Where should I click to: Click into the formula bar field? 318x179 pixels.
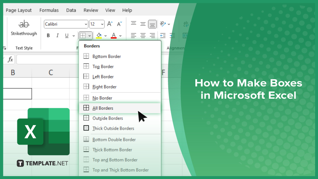point(48,59)
